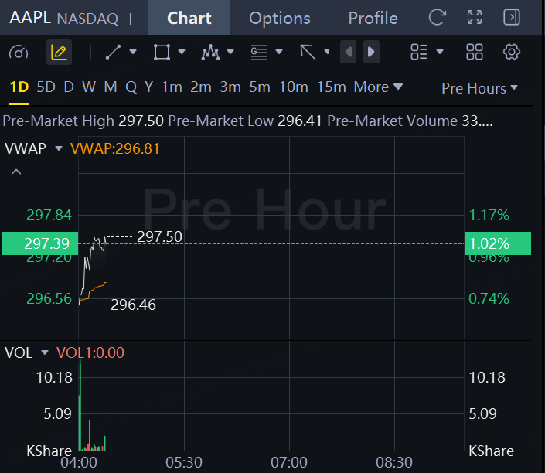Click the 1.02% change label
Image resolution: width=545 pixels, height=473 pixels.
(498, 243)
